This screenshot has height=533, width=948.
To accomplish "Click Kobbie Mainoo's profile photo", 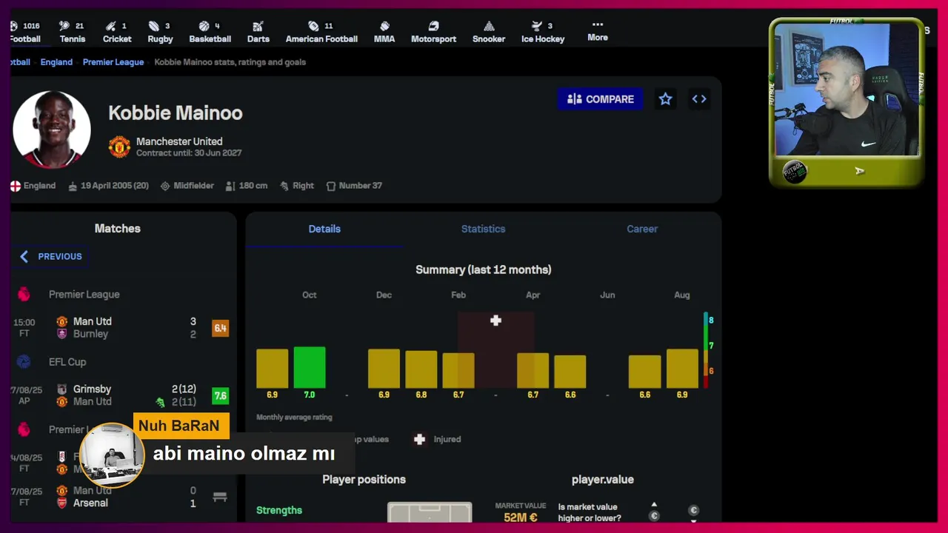I will click(x=52, y=130).
